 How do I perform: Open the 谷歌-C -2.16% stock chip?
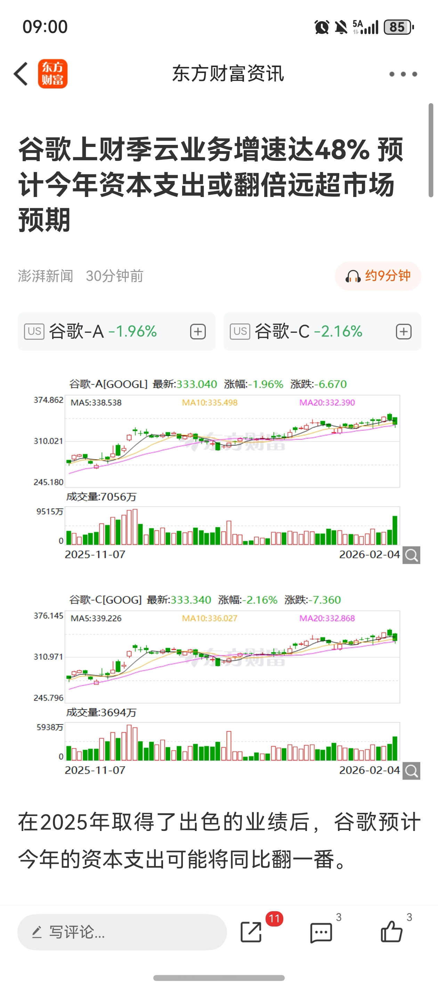[322, 331]
